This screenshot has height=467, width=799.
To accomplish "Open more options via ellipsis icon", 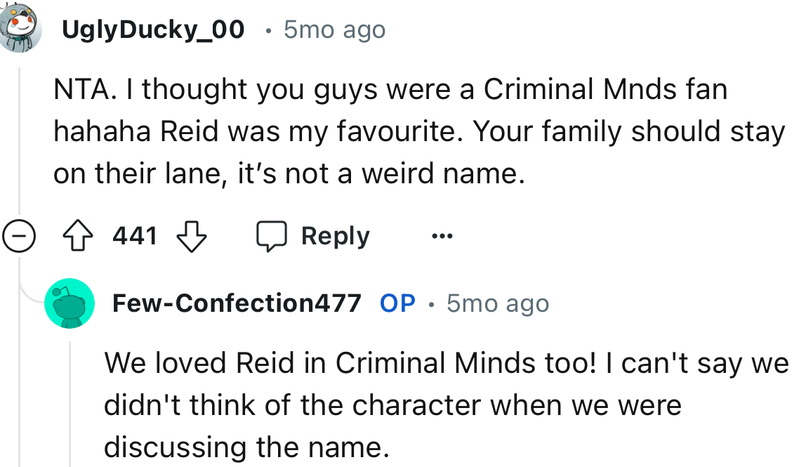I will click(x=442, y=236).
